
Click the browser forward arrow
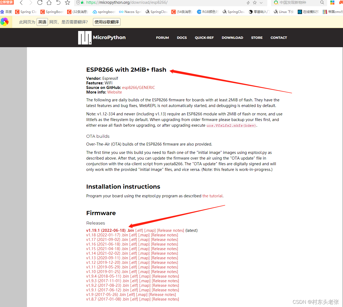30,3
